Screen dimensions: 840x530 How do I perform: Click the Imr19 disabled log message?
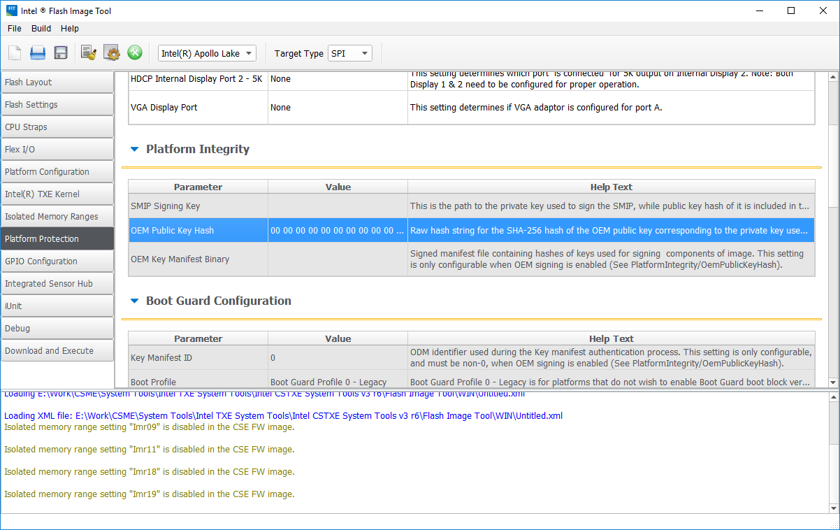tap(150, 494)
